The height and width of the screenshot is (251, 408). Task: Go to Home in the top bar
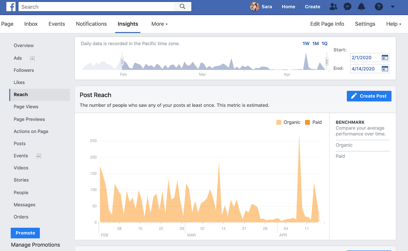[288, 6]
